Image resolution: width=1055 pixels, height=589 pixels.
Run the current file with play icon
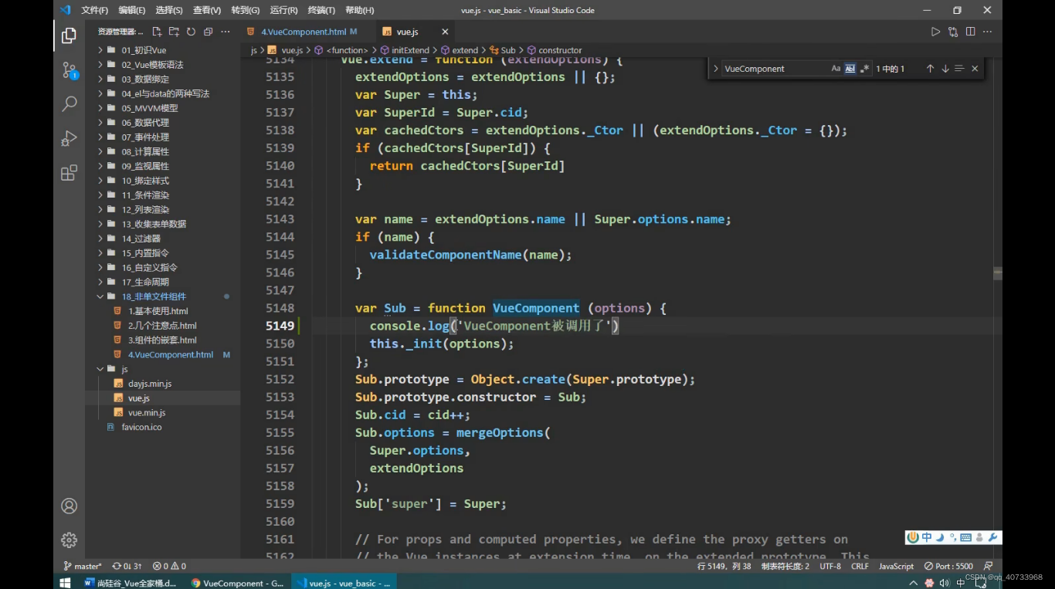[935, 32]
